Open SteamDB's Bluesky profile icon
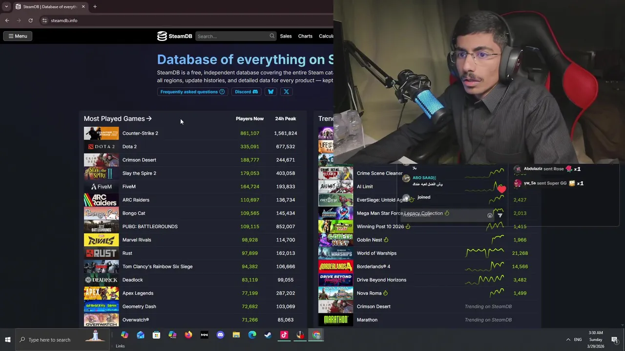Viewport: 625px width, 351px height. tap(271, 92)
